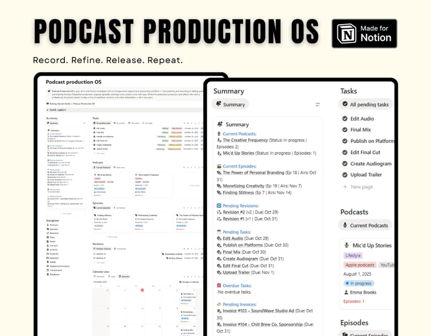
Task: Click icon at left of Summary card title
Action: pyautogui.click(x=220, y=124)
